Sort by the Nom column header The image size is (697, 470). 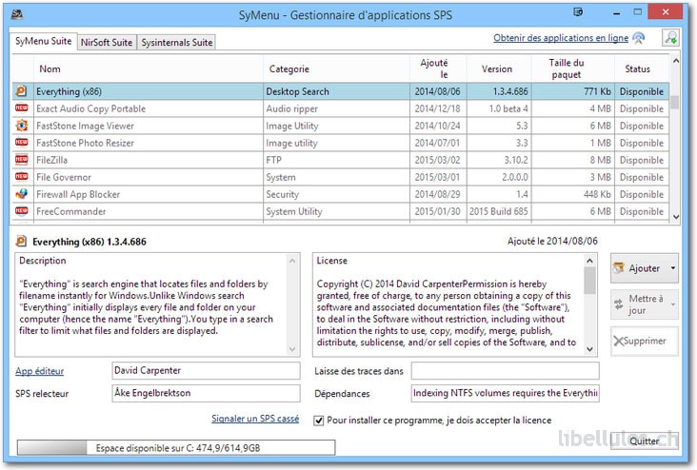click(x=148, y=69)
